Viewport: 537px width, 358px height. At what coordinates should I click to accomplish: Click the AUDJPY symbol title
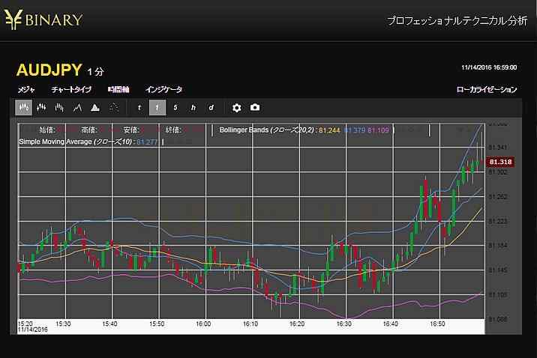(49, 70)
